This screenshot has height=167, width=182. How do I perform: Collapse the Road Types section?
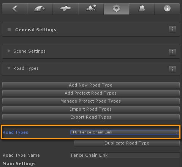point(9,68)
